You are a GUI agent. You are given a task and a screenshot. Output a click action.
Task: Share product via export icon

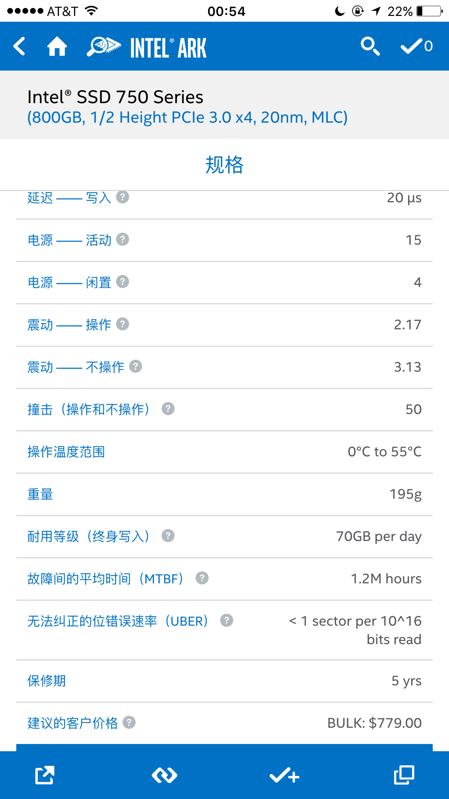click(x=45, y=775)
